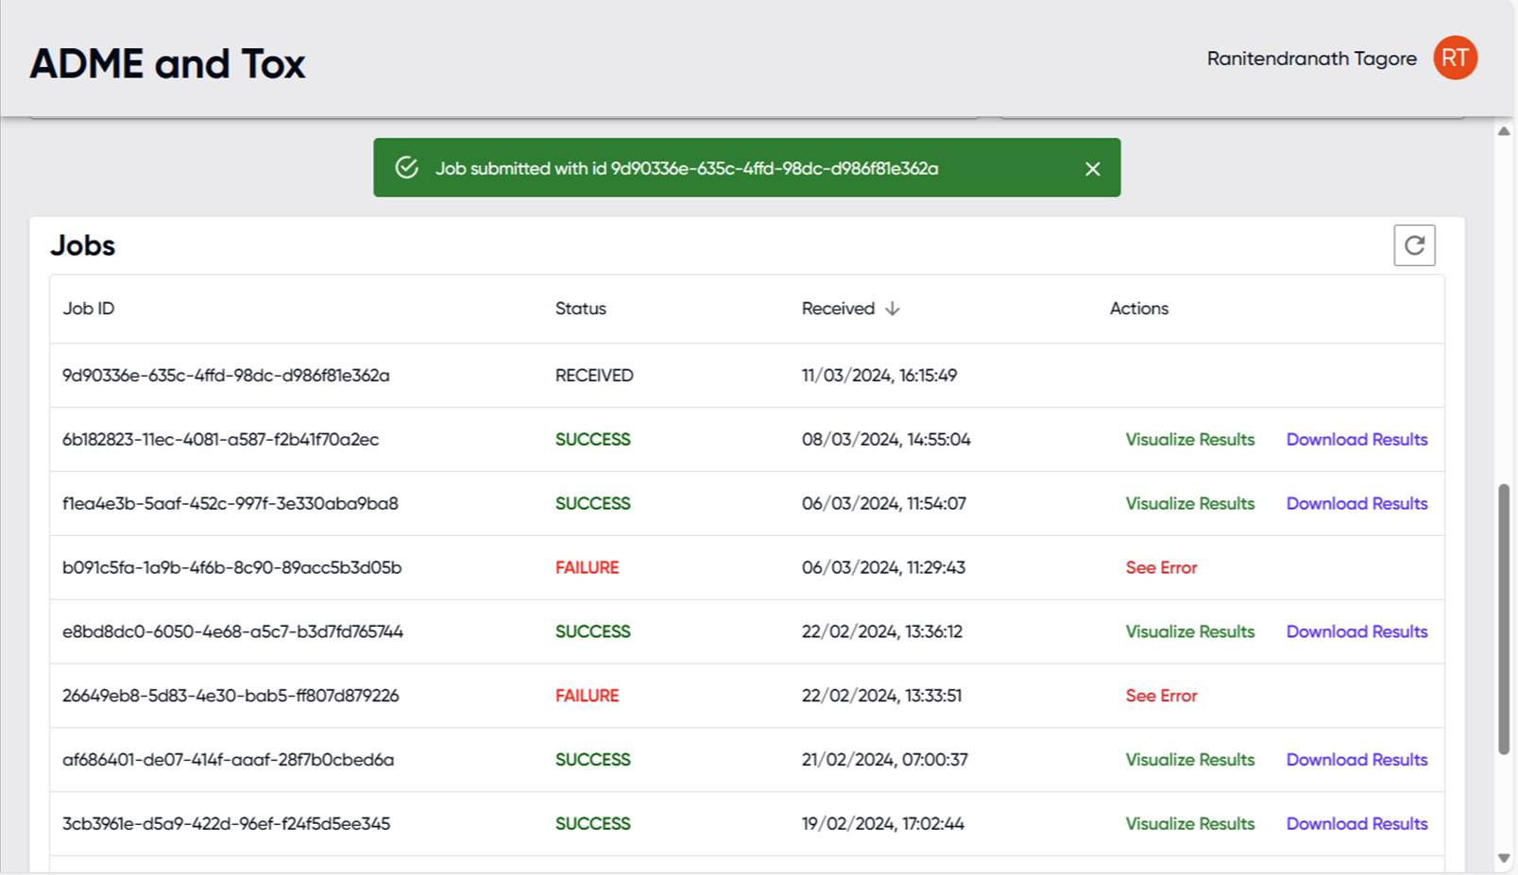Click the date 06/03/2024, 11:54:07
This screenshot has height=875, width=1518.
pos(884,504)
